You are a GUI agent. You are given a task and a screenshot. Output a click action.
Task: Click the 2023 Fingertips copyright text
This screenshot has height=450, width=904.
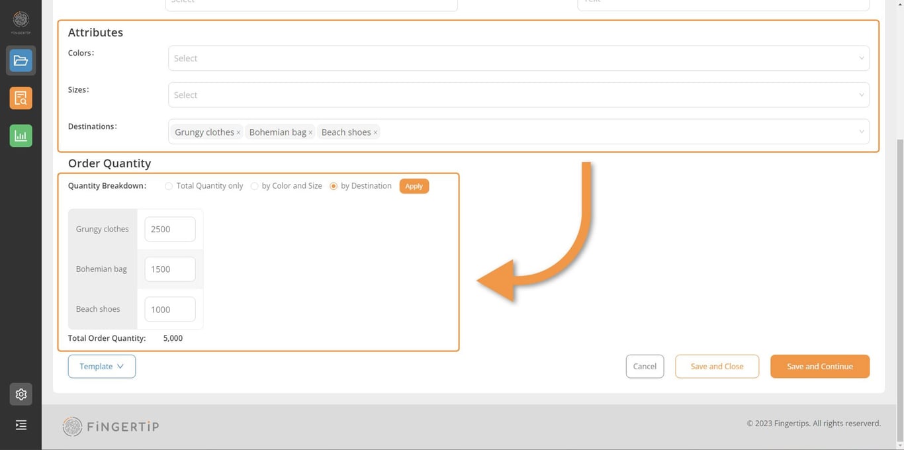coord(814,424)
